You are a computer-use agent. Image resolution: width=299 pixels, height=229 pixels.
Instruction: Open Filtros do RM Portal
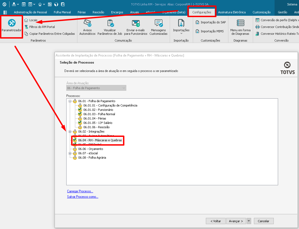(x=40, y=27)
